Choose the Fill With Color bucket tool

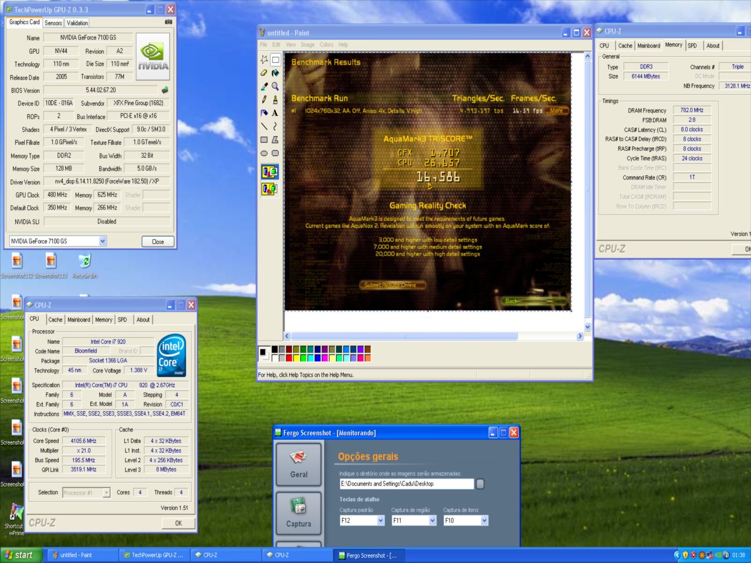(x=275, y=73)
